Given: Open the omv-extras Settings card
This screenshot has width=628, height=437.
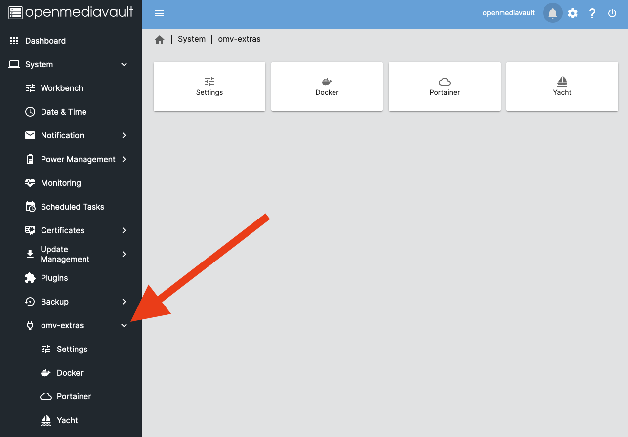Looking at the screenshot, I should (209, 87).
